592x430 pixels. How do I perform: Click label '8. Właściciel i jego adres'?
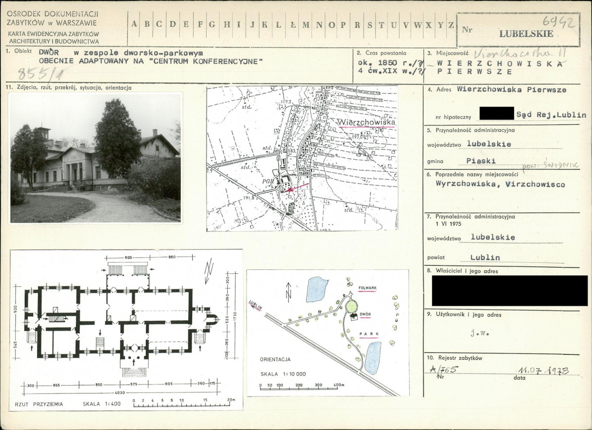[x=463, y=271]
